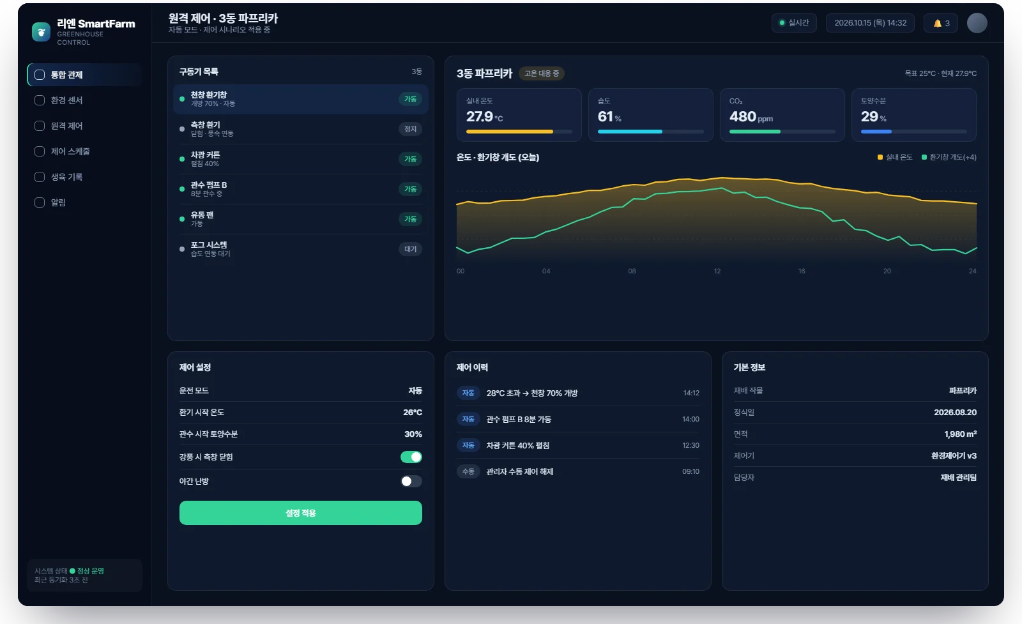
Task: Click the 환경 센서 sidebar icon
Action: coord(40,100)
